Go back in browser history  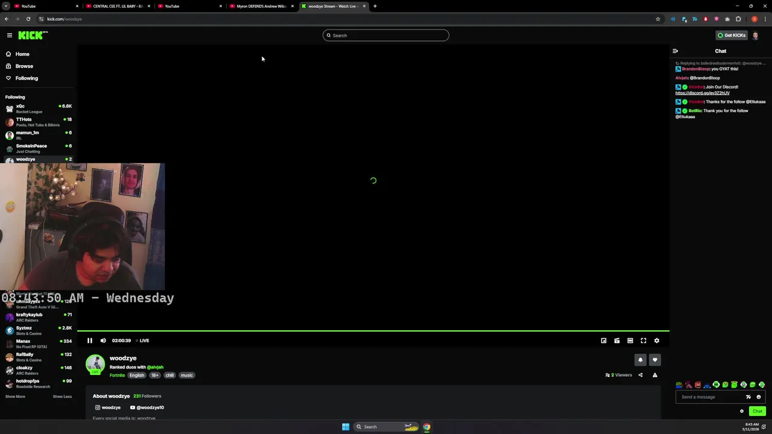pyautogui.click(x=7, y=19)
